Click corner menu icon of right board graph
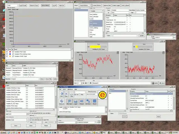 [164, 52]
